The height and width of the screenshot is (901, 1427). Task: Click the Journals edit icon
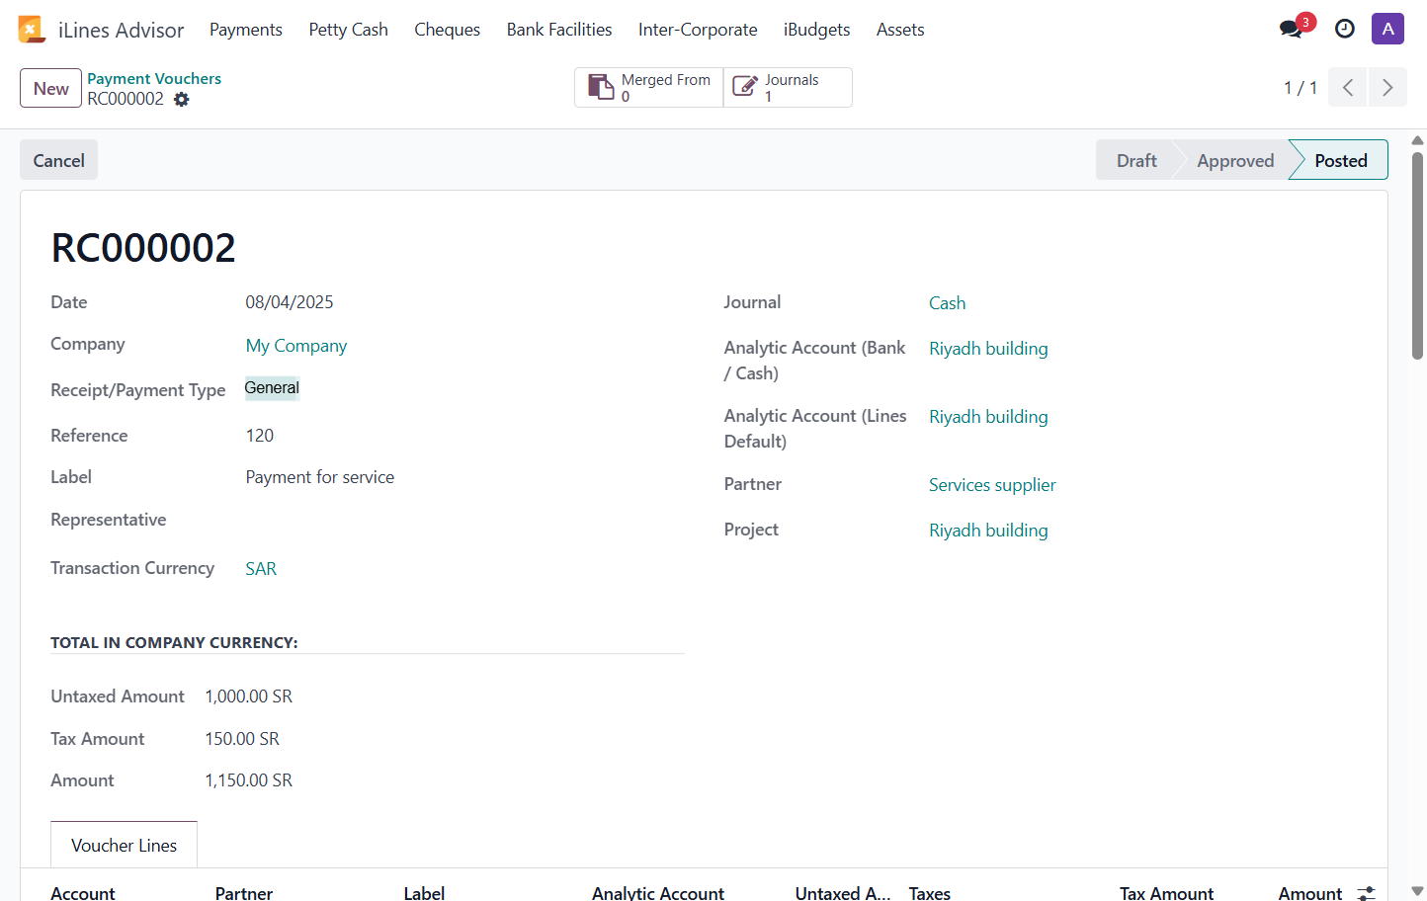pos(745,87)
